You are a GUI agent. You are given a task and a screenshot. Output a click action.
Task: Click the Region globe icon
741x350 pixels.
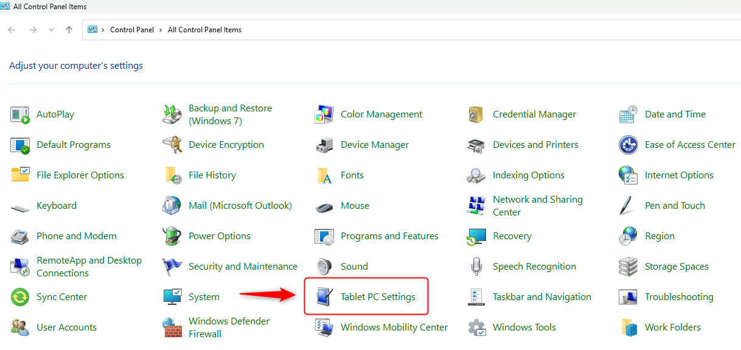pyautogui.click(x=628, y=236)
